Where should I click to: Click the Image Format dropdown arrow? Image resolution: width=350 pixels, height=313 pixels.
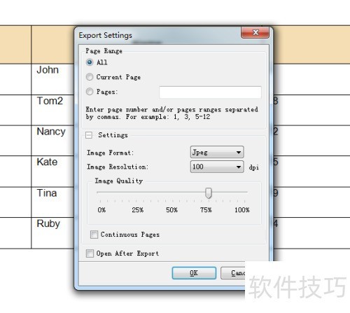(x=239, y=153)
